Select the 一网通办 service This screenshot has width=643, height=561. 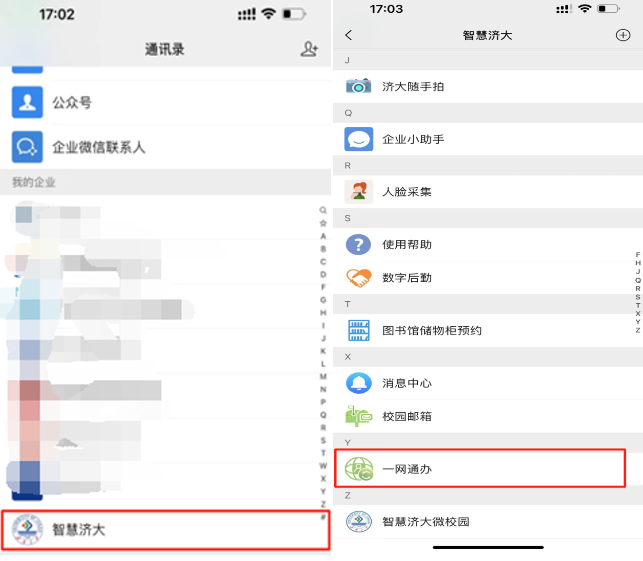(480, 468)
